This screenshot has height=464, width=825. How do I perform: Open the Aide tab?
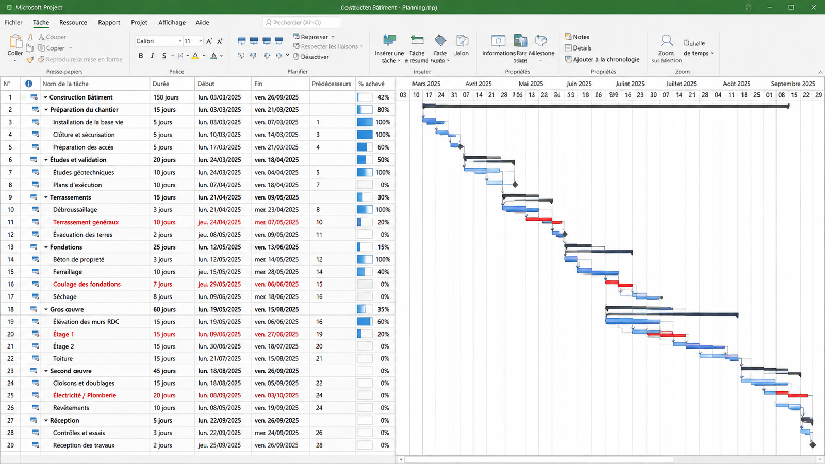(202, 22)
